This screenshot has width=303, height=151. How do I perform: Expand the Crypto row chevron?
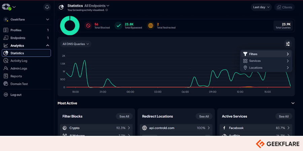(129, 128)
